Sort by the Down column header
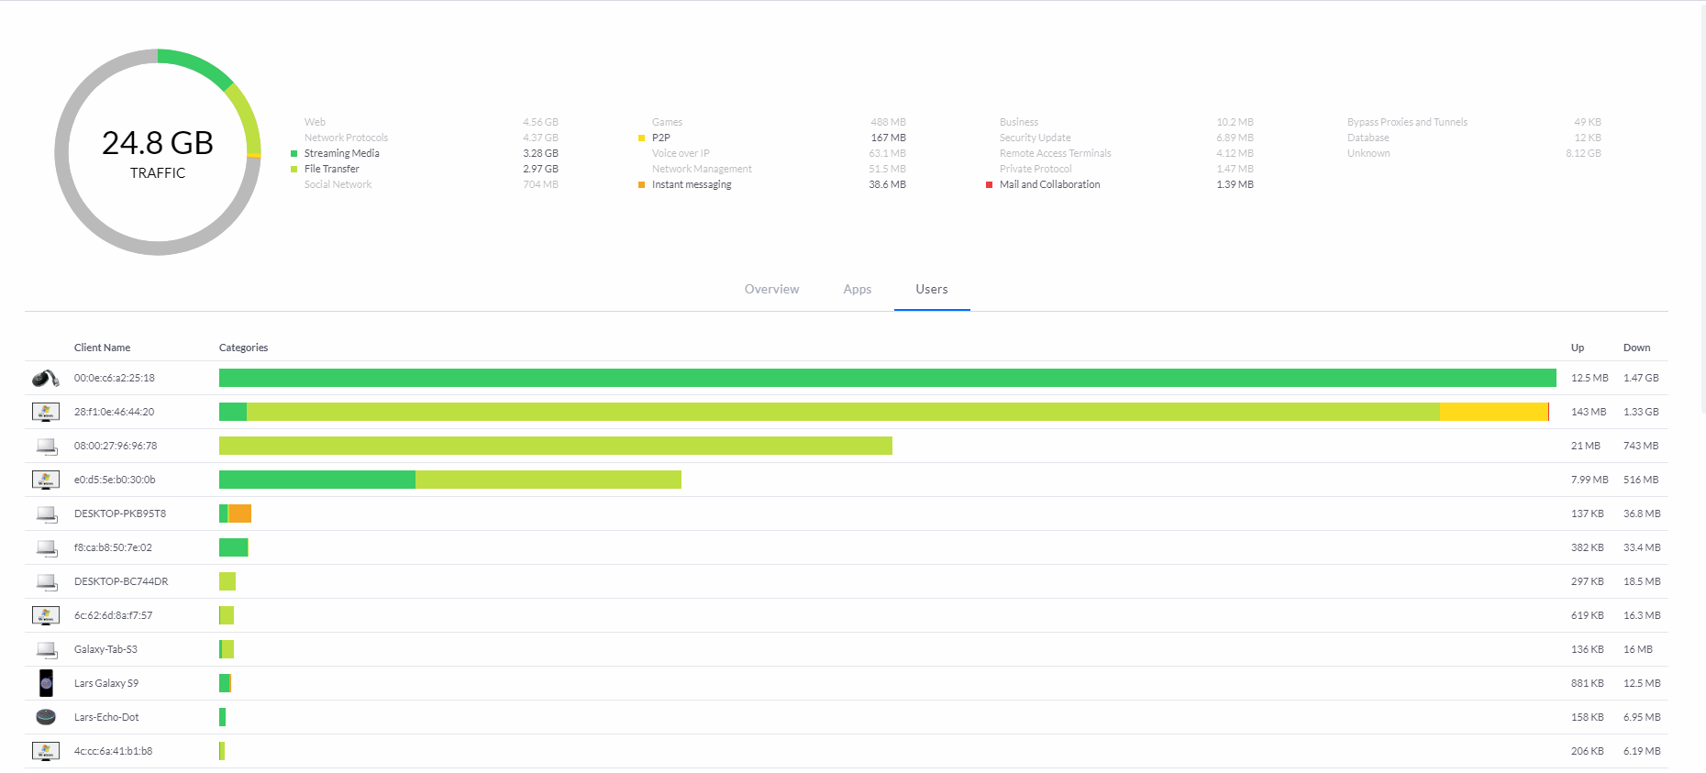This screenshot has height=773, width=1706. pos(1636,348)
